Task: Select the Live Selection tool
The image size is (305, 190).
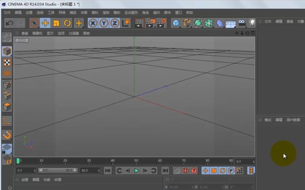Action: [34, 23]
